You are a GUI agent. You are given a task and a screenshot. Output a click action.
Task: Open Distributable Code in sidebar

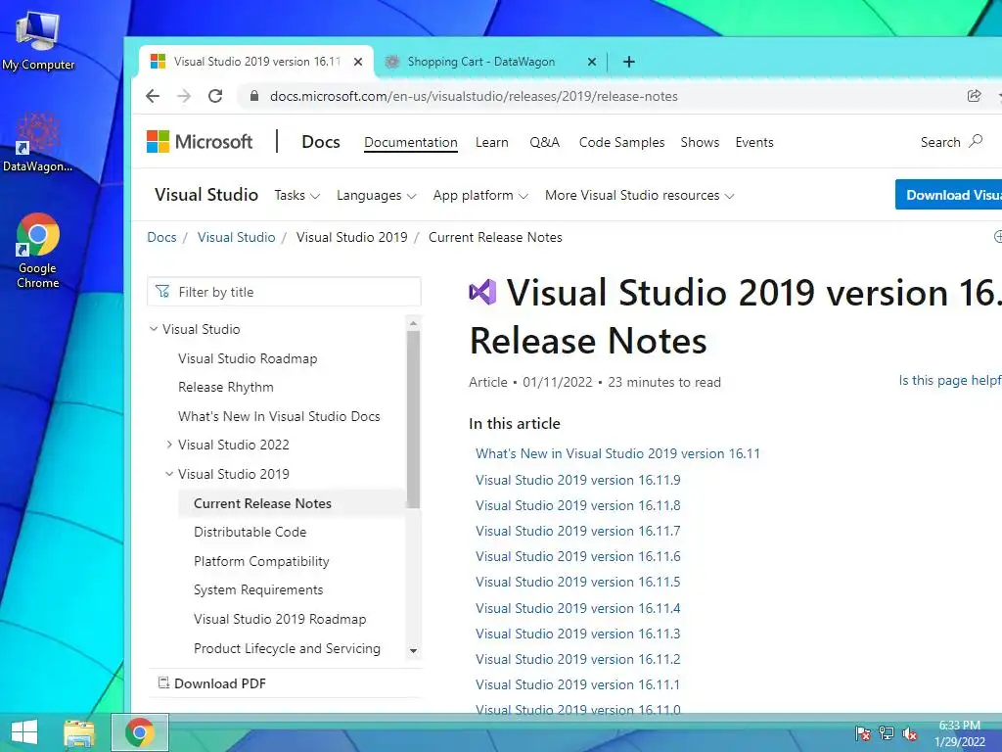[250, 532]
